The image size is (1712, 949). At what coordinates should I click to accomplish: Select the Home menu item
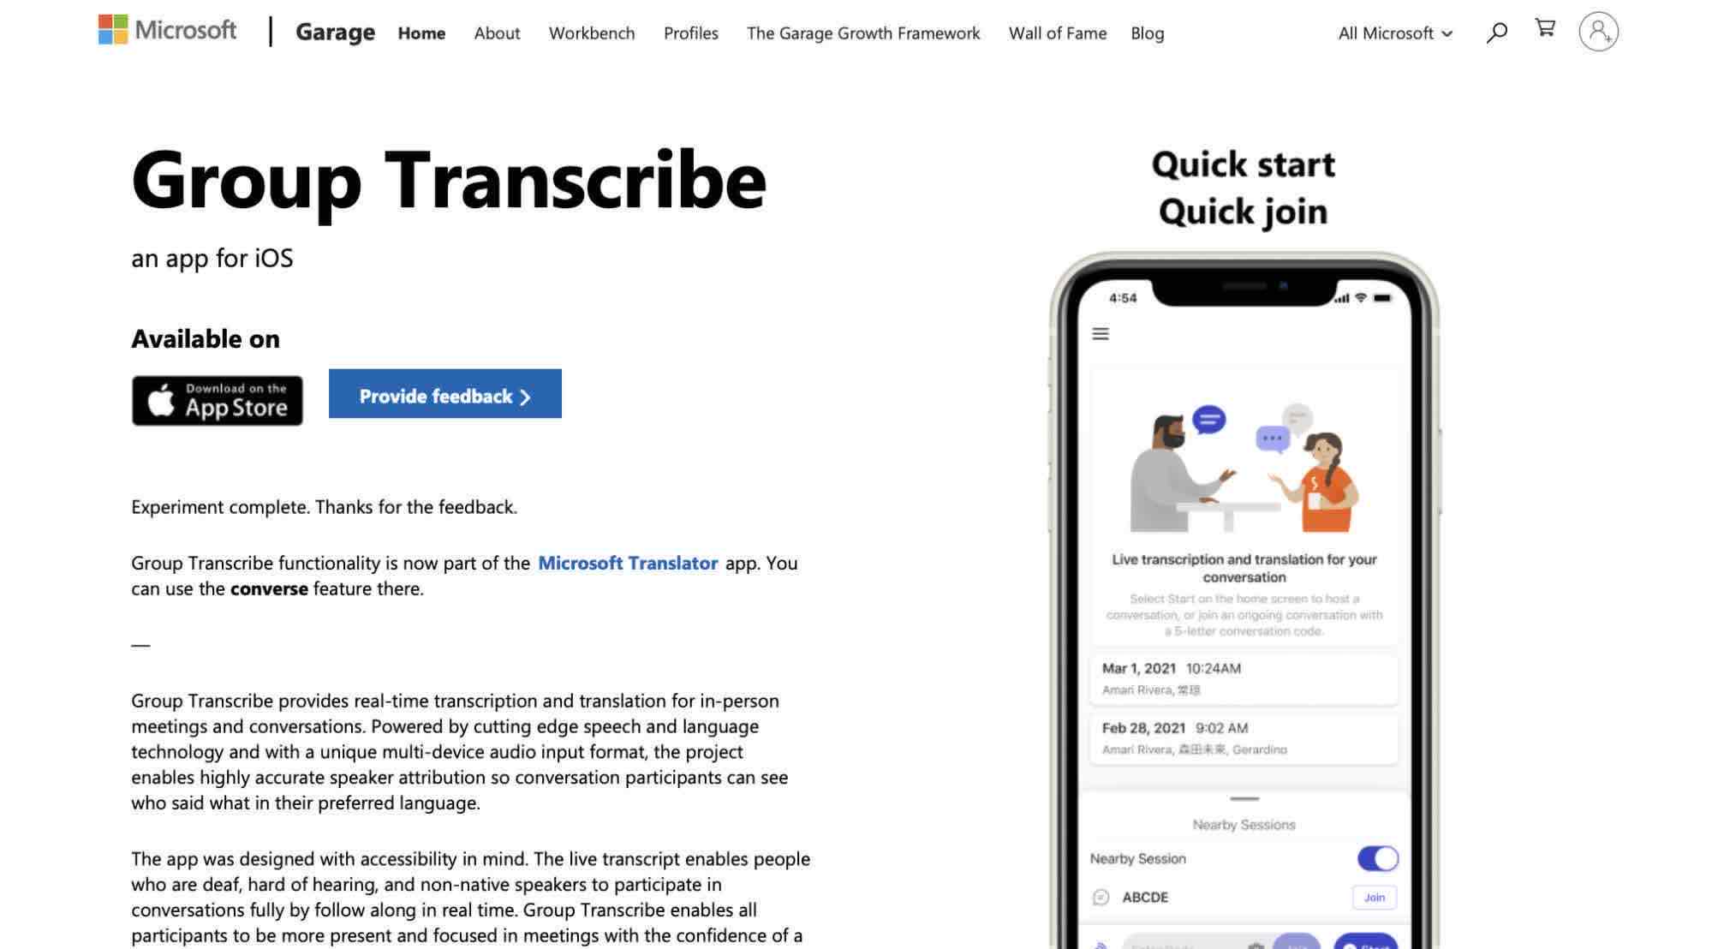point(422,32)
